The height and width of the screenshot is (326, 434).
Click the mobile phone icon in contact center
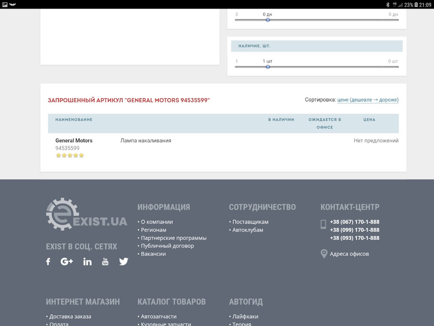(323, 224)
